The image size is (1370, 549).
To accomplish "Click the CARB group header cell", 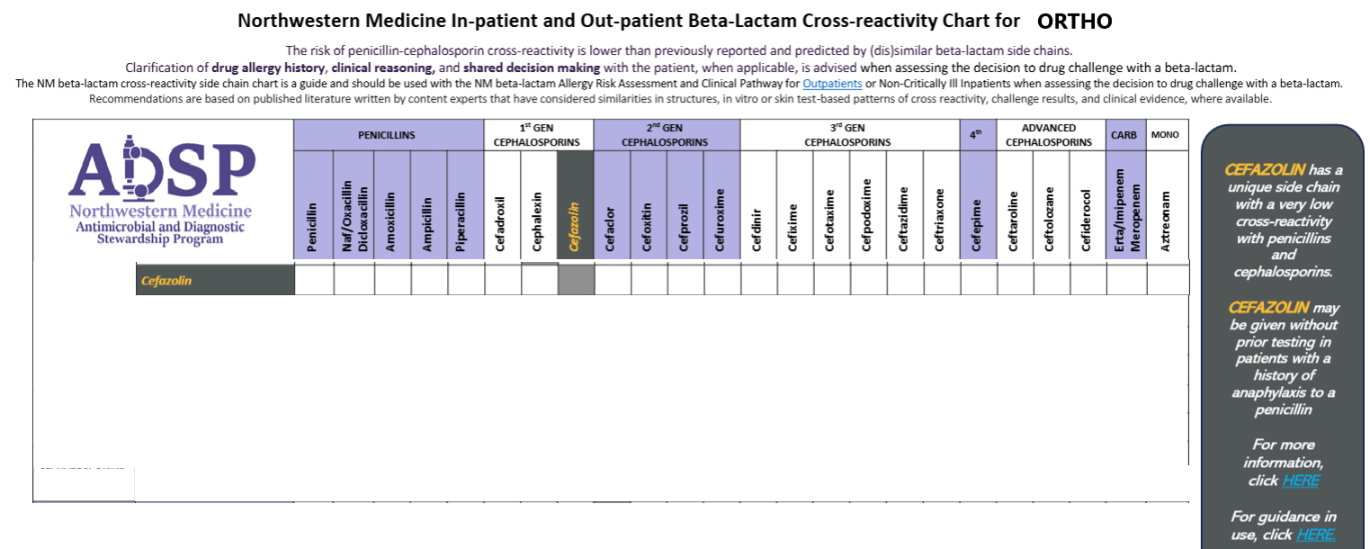I will 1124,135.
